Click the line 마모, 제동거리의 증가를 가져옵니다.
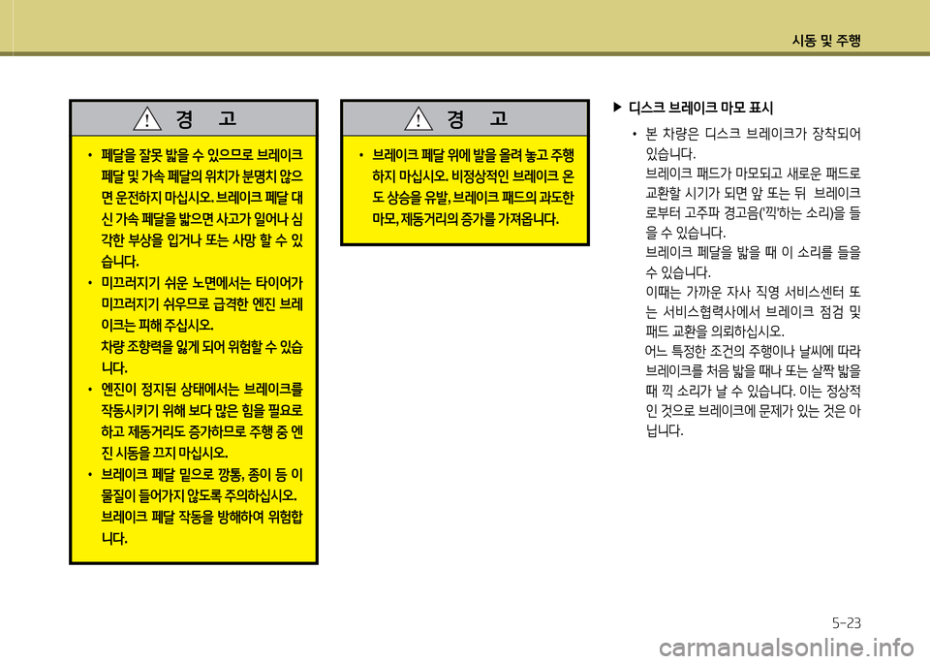 click(x=466, y=219)
